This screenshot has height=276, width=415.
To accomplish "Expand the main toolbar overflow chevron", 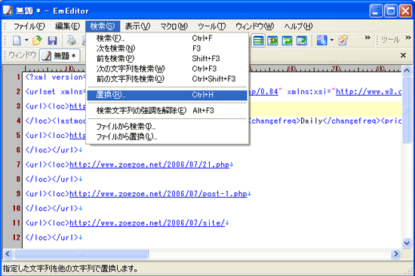I will pyautogui.click(x=367, y=38).
